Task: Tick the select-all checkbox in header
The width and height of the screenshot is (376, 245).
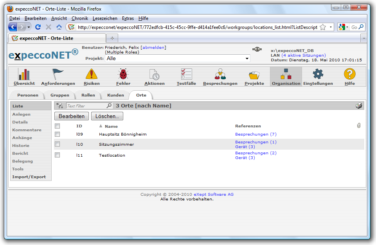Action: [58, 126]
